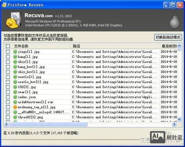Click the status dot of hang_hov[1].jpg
185x147 pixels.
[x=15, y=67]
